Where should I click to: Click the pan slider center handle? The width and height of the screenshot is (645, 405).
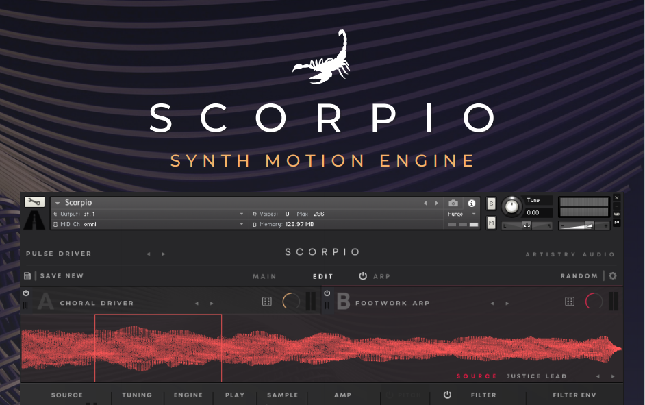[527, 225]
